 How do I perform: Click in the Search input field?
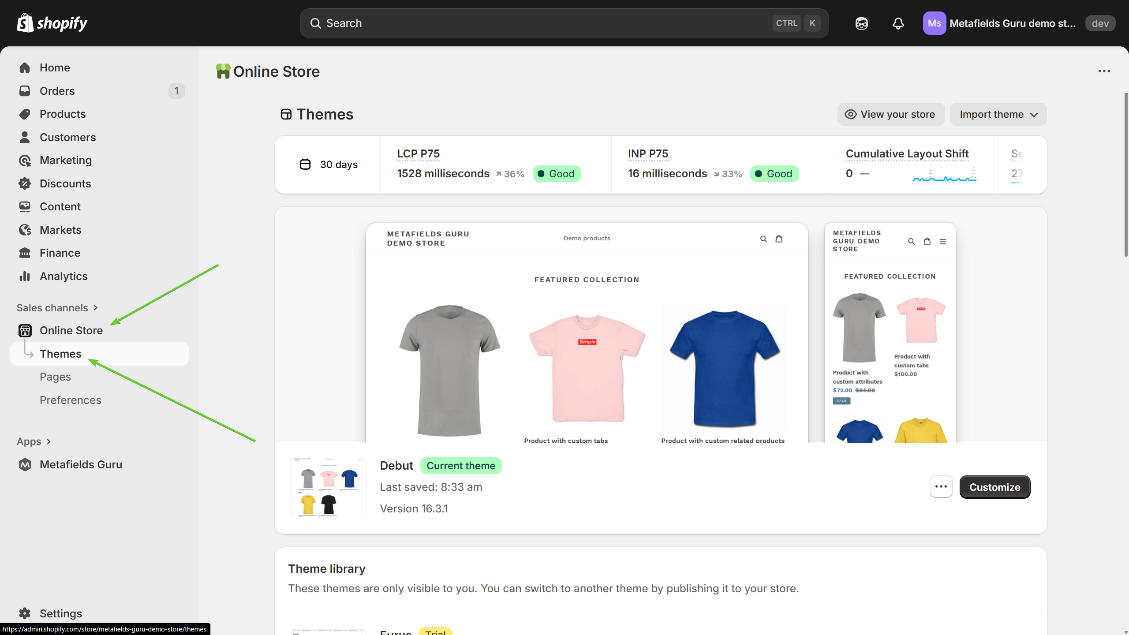click(529, 23)
